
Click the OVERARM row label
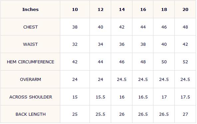(31, 80)
